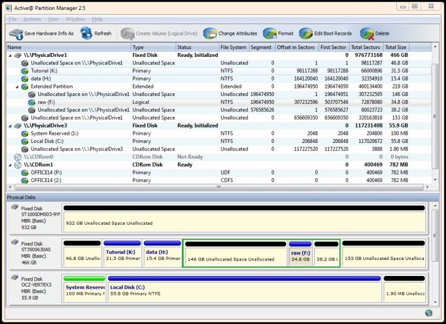This screenshot has width=446, height=324.
Task: Click the partition list scroll right arrow
Action: click(x=427, y=187)
